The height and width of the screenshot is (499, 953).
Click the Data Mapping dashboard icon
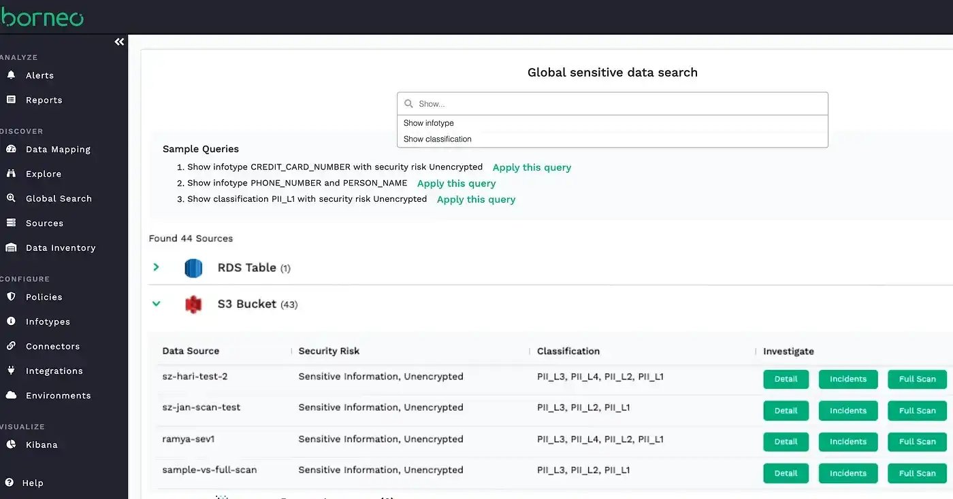pyautogui.click(x=11, y=150)
